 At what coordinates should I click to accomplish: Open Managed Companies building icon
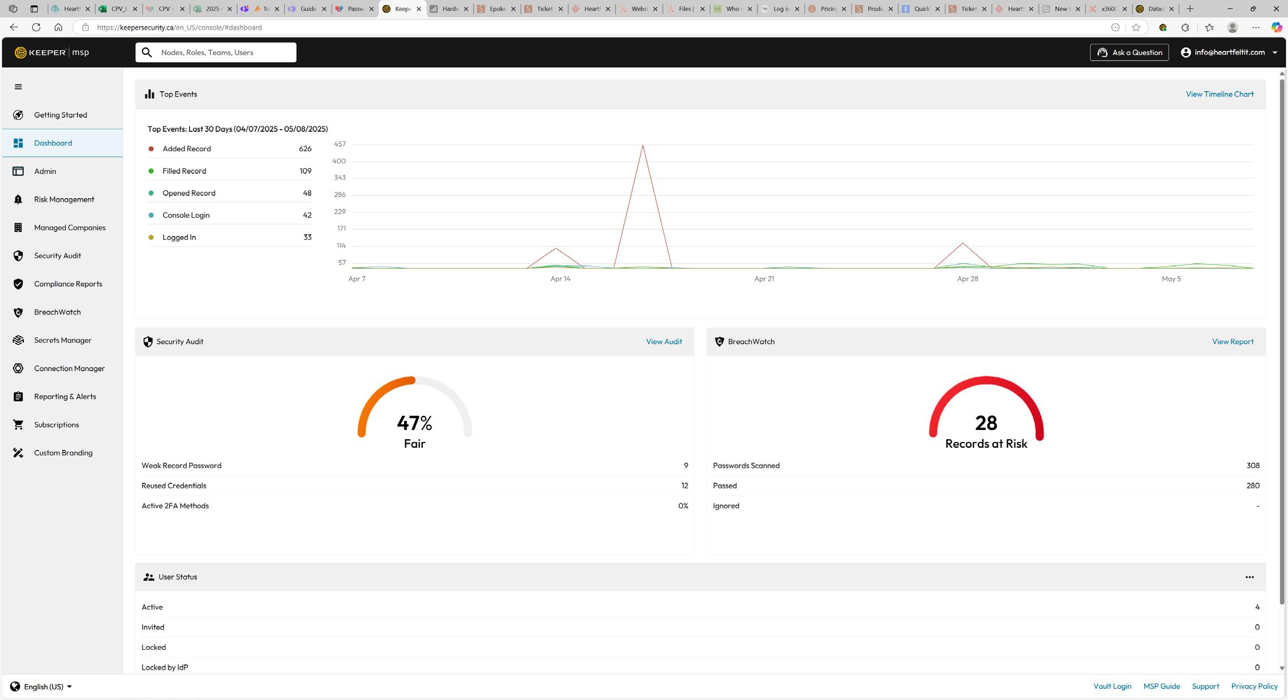click(x=18, y=227)
